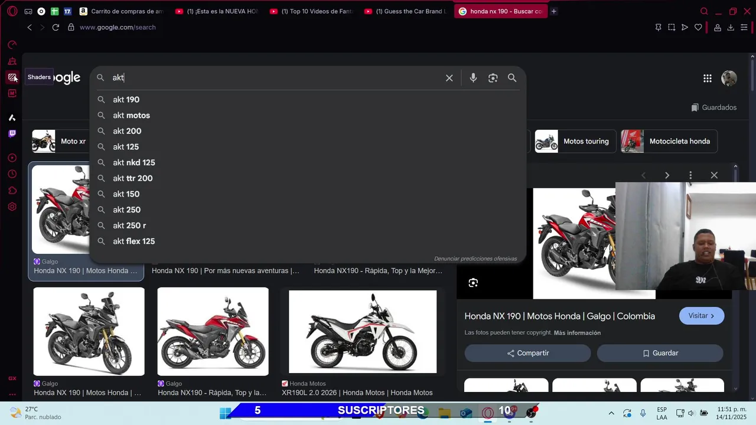Select the honda nx 190 tab

coord(501,11)
